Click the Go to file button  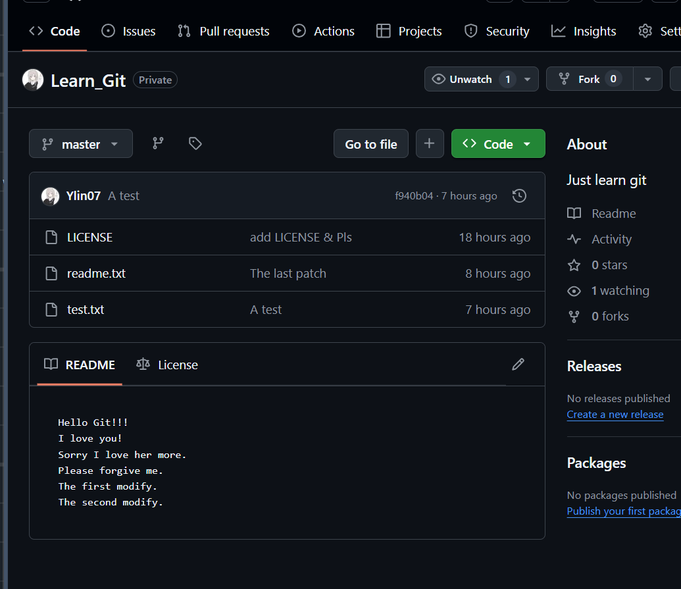pos(371,143)
